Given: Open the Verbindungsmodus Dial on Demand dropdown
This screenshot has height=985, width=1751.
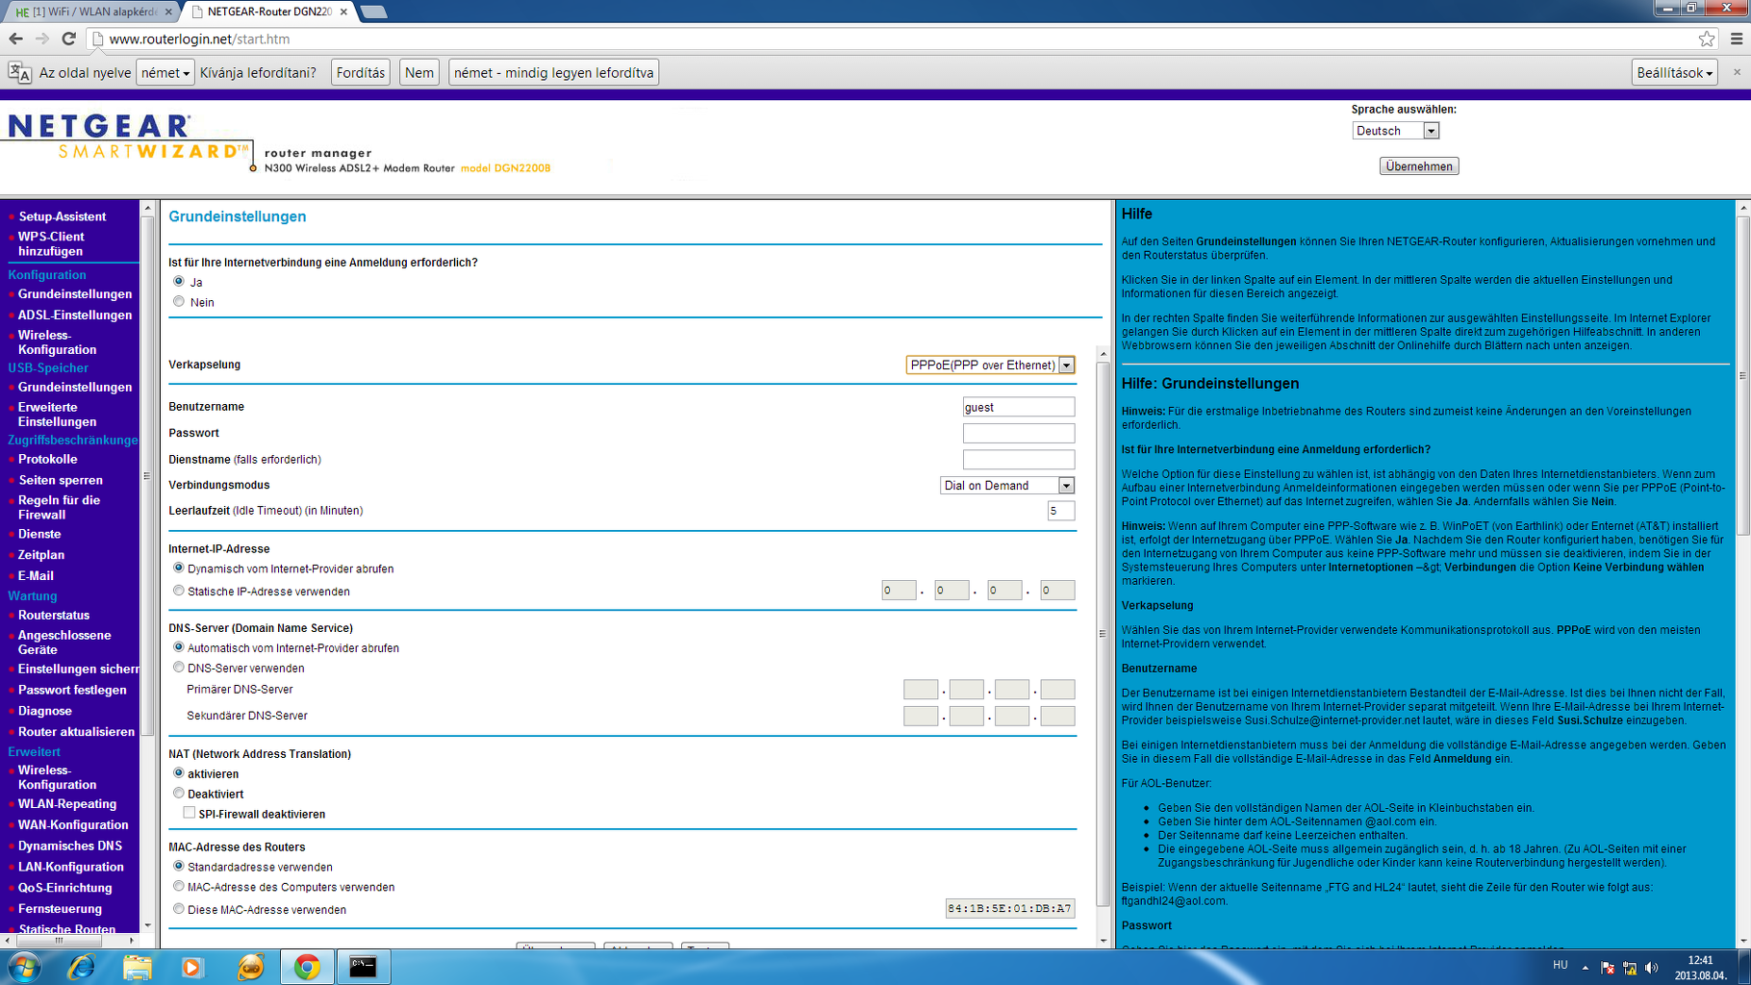Looking at the screenshot, I should pos(1007,485).
